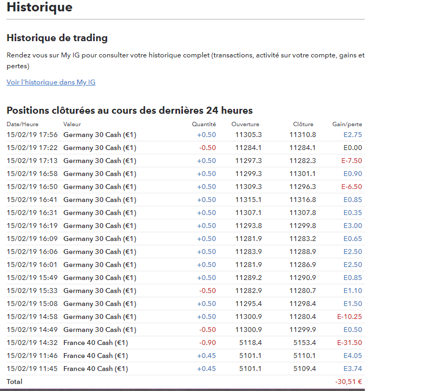Click closing price 11282.3

(x=303, y=160)
